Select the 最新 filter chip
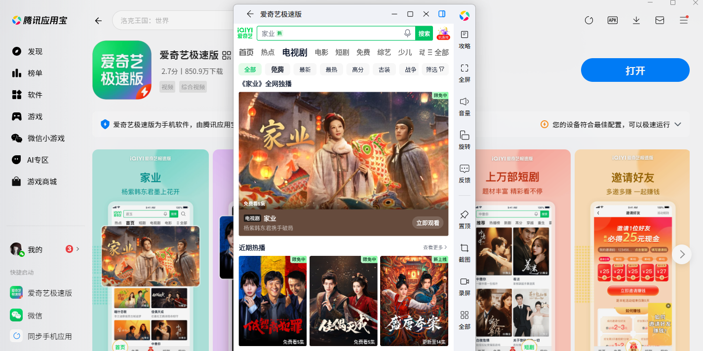Image resolution: width=703 pixels, height=351 pixels. point(305,70)
